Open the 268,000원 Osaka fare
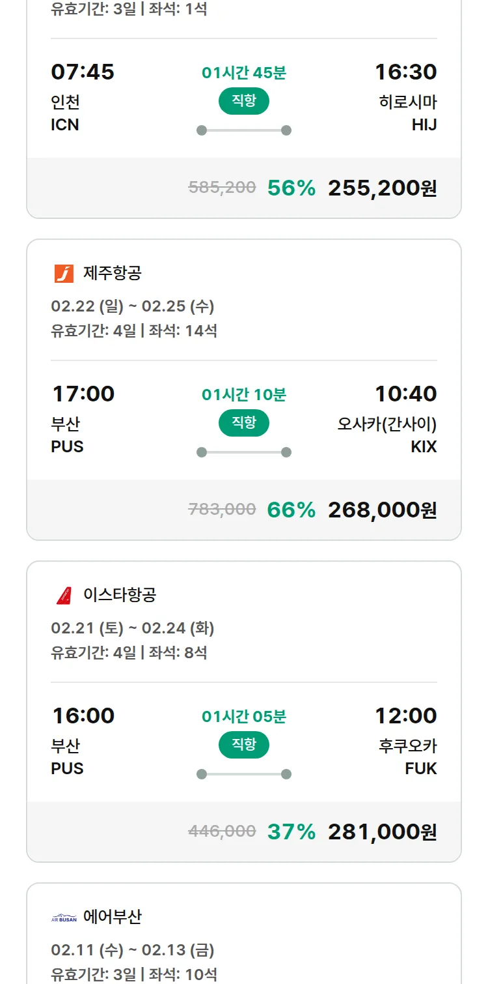 [382, 510]
